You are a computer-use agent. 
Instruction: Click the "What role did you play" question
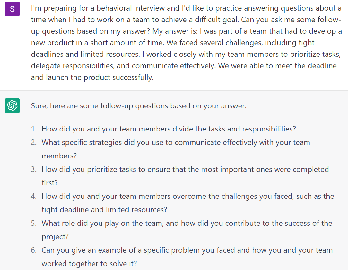coord(187,223)
